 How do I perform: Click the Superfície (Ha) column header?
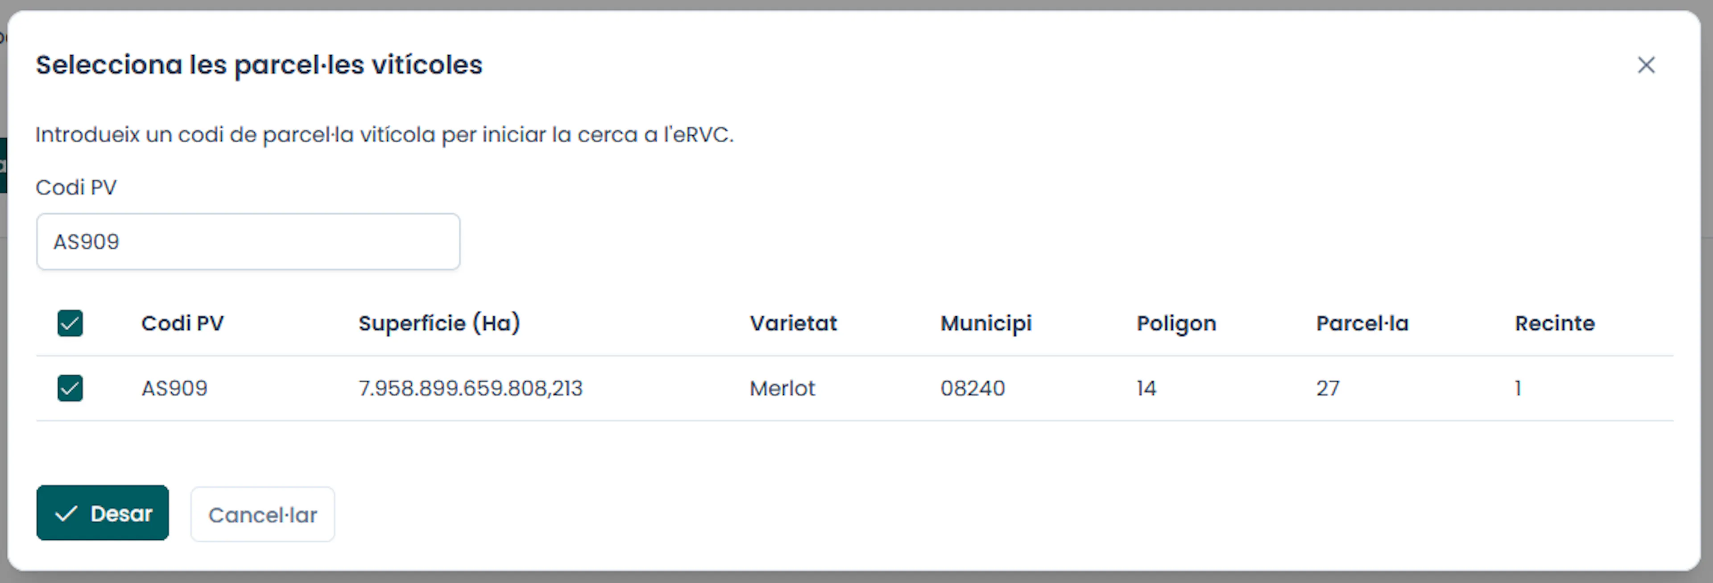[x=439, y=323]
